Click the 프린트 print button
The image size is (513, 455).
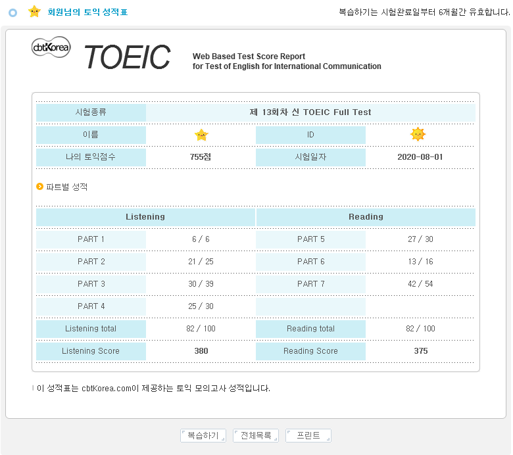[308, 435]
